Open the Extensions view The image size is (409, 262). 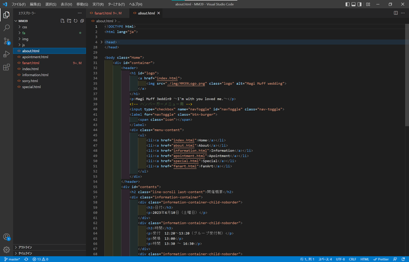[6, 67]
